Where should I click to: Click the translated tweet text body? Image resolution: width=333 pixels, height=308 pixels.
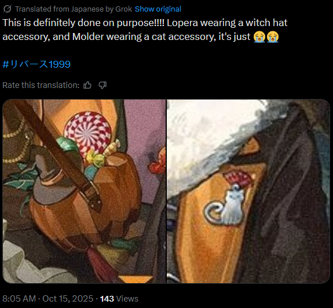145,30
